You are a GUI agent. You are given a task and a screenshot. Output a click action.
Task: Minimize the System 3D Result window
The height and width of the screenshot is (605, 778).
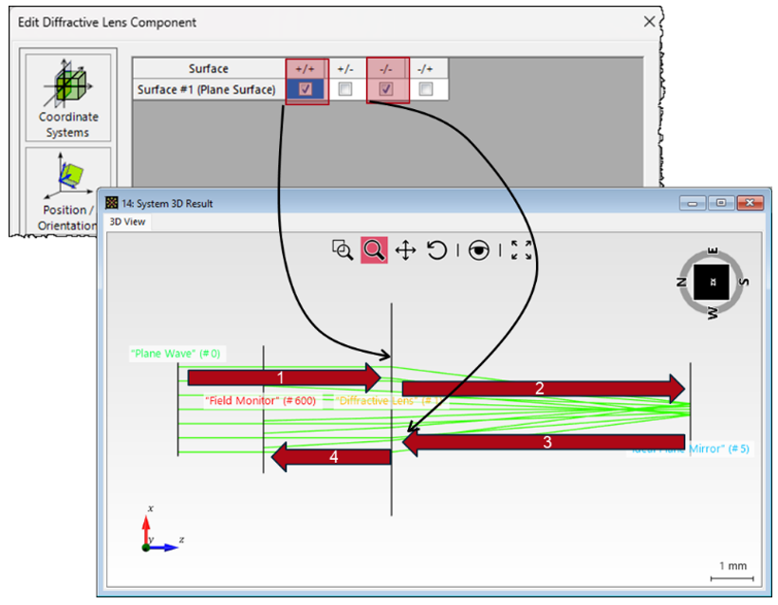pyautogui.click(x=695, y=203)
